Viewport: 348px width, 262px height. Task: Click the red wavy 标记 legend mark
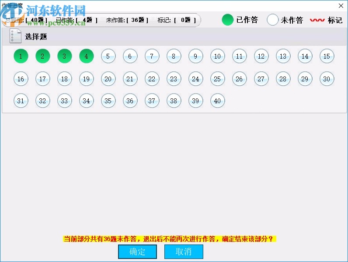pos(317,20)
